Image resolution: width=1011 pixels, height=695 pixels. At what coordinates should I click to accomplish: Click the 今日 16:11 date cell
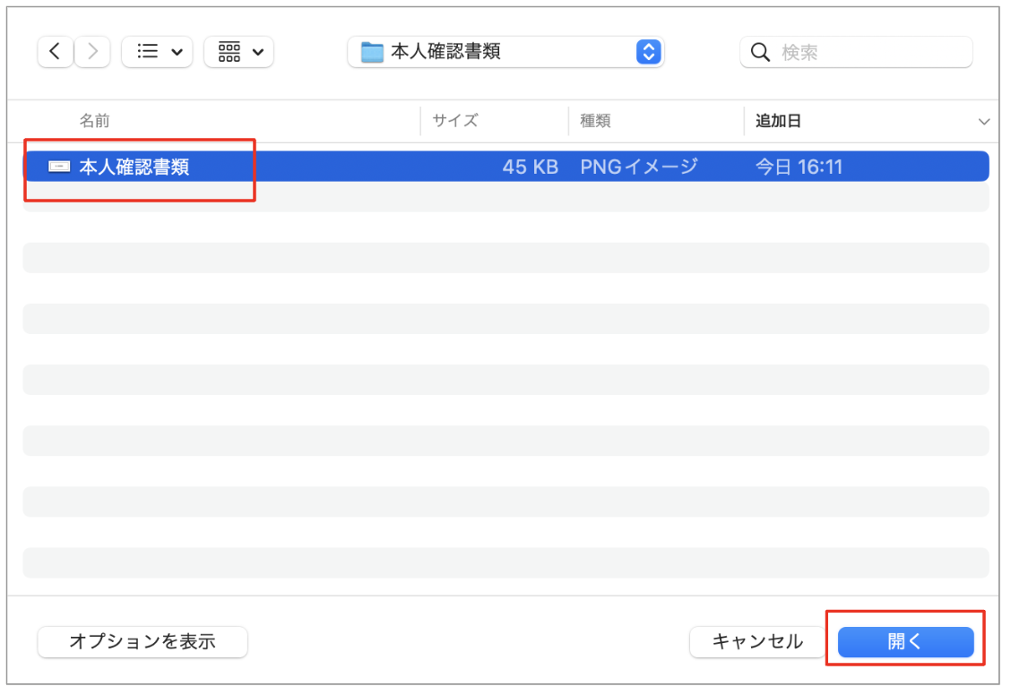799,167
